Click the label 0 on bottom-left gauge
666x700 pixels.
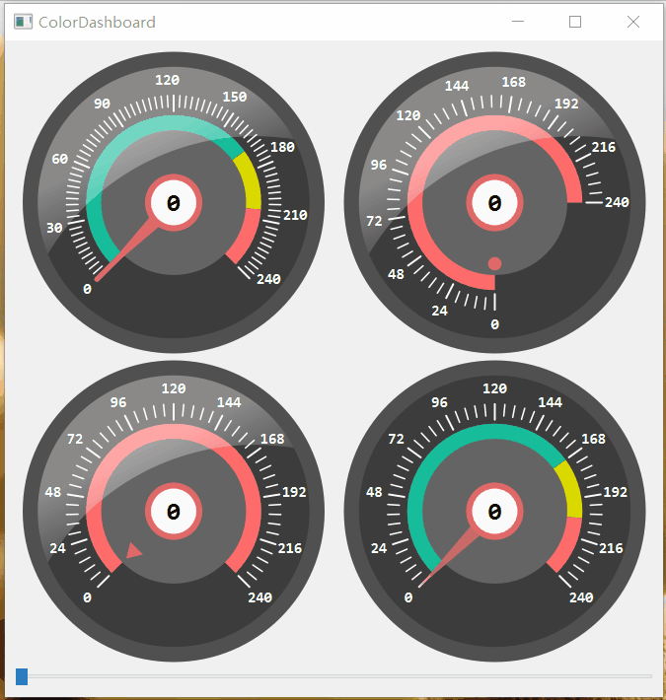(x=87, y=597)
